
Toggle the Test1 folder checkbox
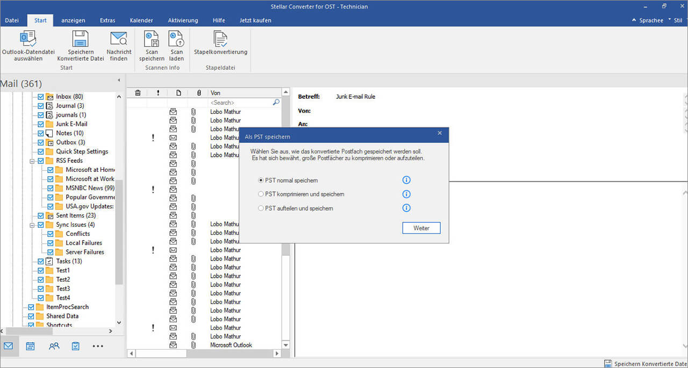click(41, 270)
